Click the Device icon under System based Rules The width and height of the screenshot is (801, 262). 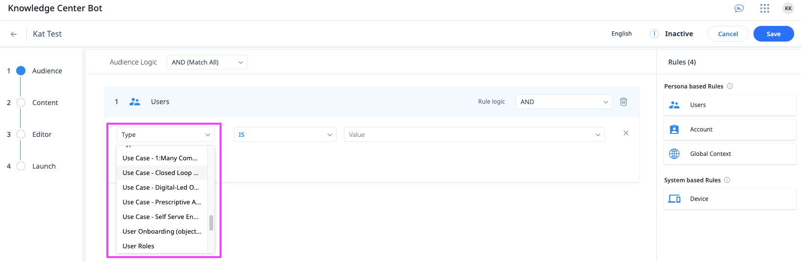(x=675, y=199)
